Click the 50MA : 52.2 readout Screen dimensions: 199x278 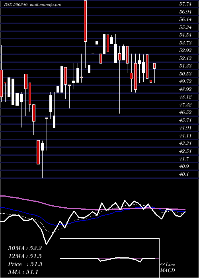pyautogui.click(x=25, y=248)
